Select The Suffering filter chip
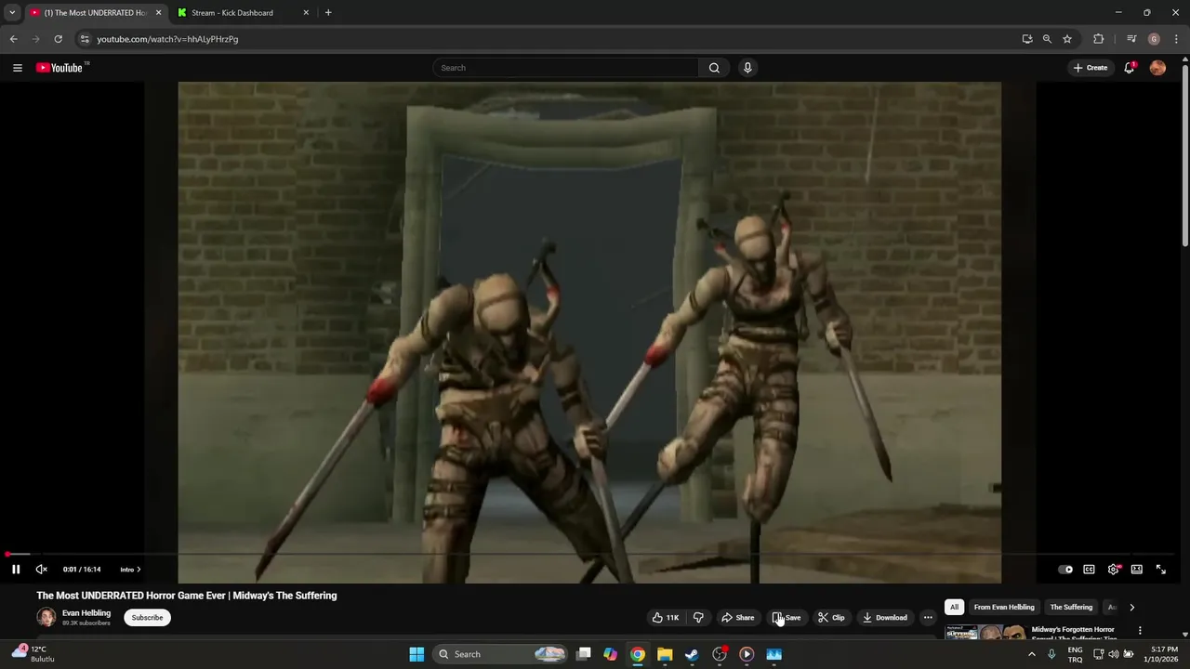Viewport: 1190px width, 669px height. (1071, 607)
